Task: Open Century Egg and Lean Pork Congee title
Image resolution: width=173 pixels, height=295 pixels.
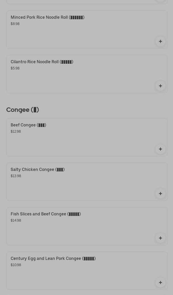Action: point(53,259)
